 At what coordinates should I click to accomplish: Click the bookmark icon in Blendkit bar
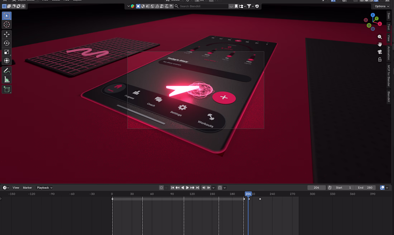coord(236,6)
